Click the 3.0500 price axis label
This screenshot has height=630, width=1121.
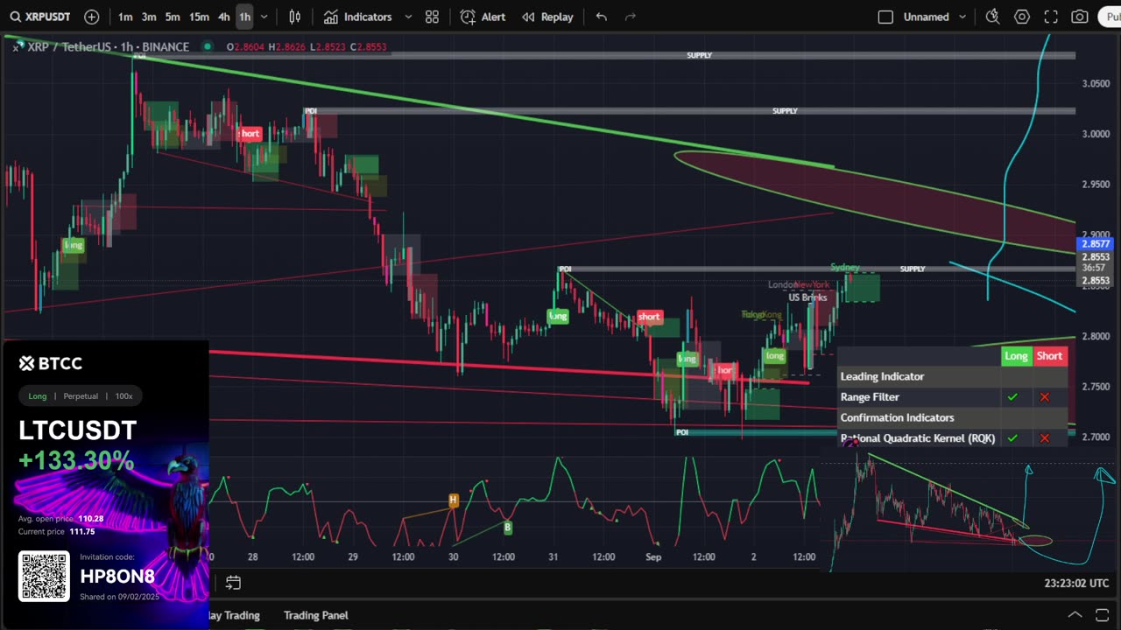[x=1096, y=84]
